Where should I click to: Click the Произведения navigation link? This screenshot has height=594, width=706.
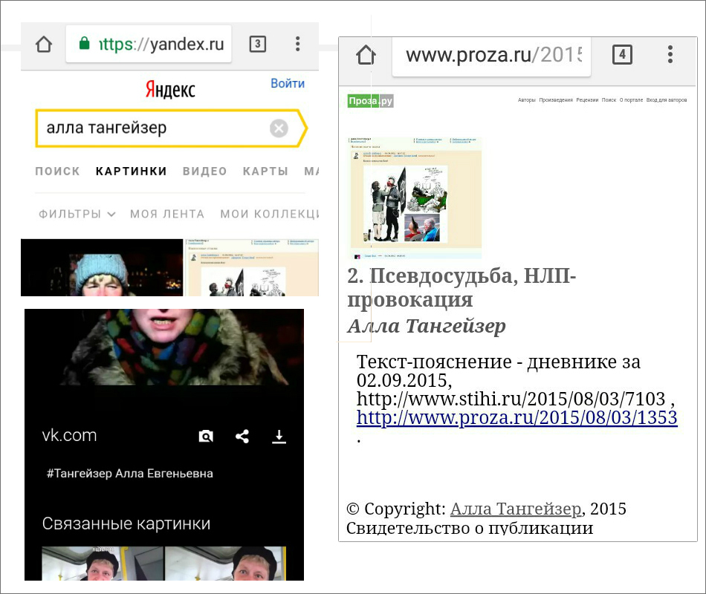tap(556, 100)
